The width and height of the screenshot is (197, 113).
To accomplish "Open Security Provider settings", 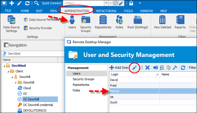I will click(38, 28).
